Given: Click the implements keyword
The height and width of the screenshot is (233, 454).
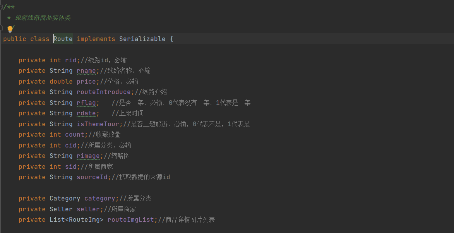Looking at the screenshot, I should click(x=96, y=39).
